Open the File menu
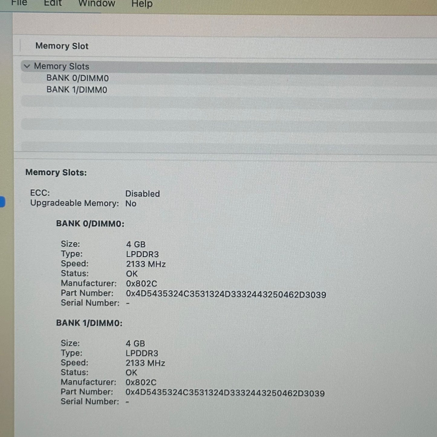This screenshot has height=437, width=437. click(19, 3)
